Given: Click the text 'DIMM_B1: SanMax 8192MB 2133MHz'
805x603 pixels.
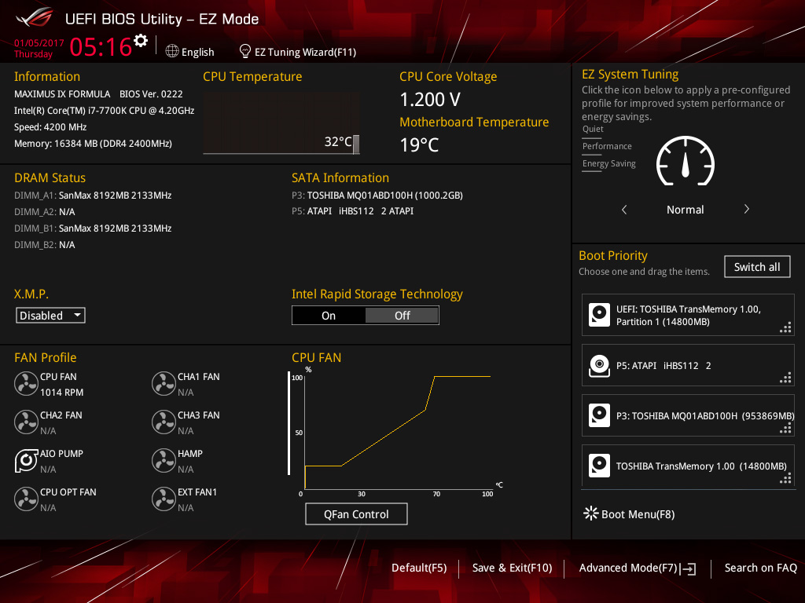Looking at the screenshot, I should click(93, 228).
